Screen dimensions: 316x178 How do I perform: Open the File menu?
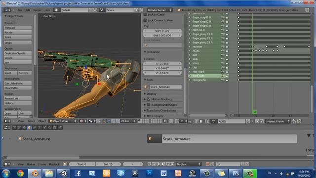(x=20, y=10)
